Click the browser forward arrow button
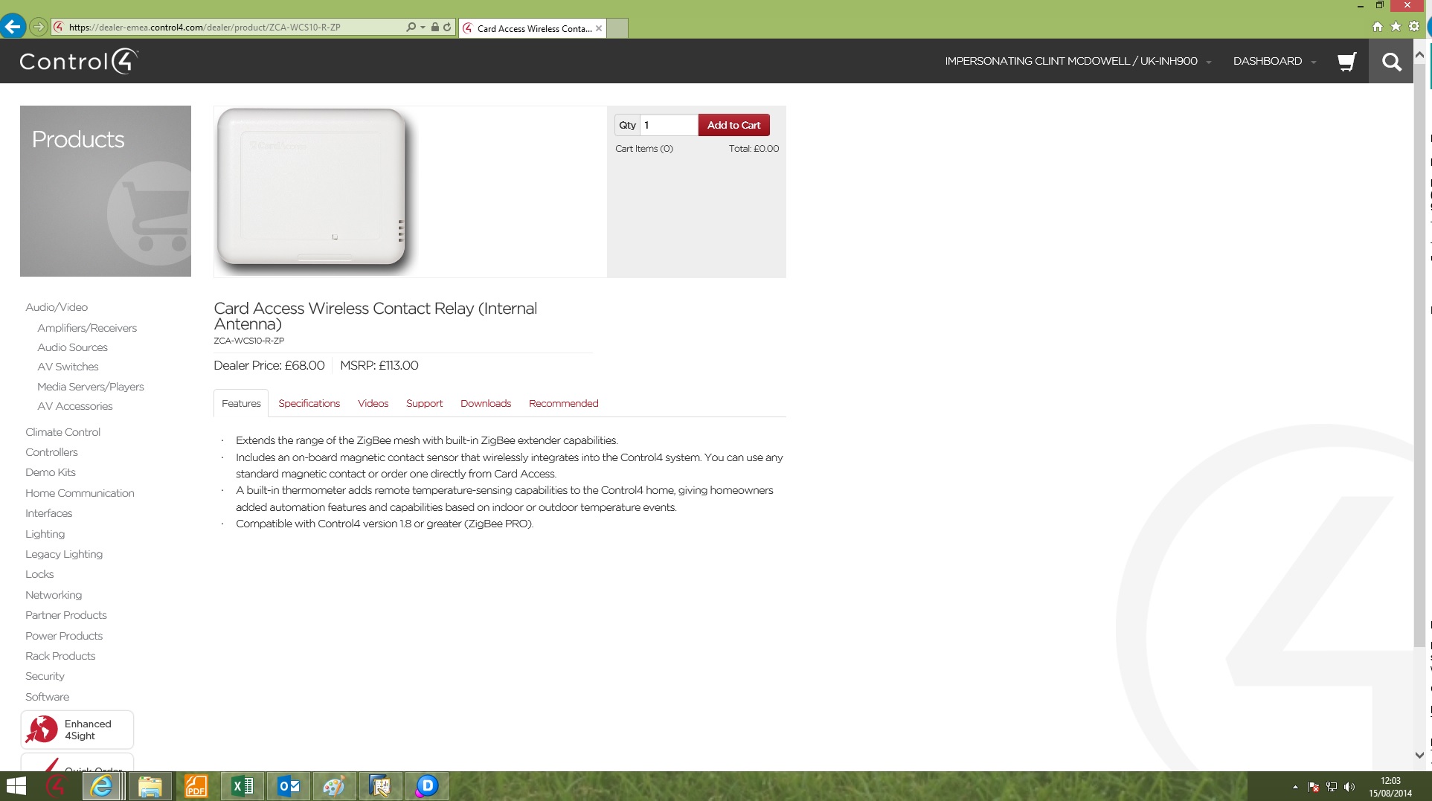Image resolution: width=1432 pixels, height=801 pixels. point(39,28)
